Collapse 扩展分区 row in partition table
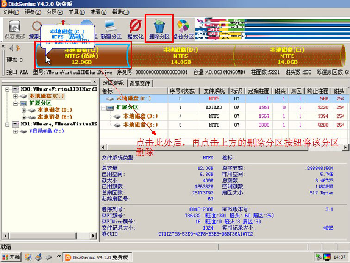The image size is (350, 263). (104, 108)
